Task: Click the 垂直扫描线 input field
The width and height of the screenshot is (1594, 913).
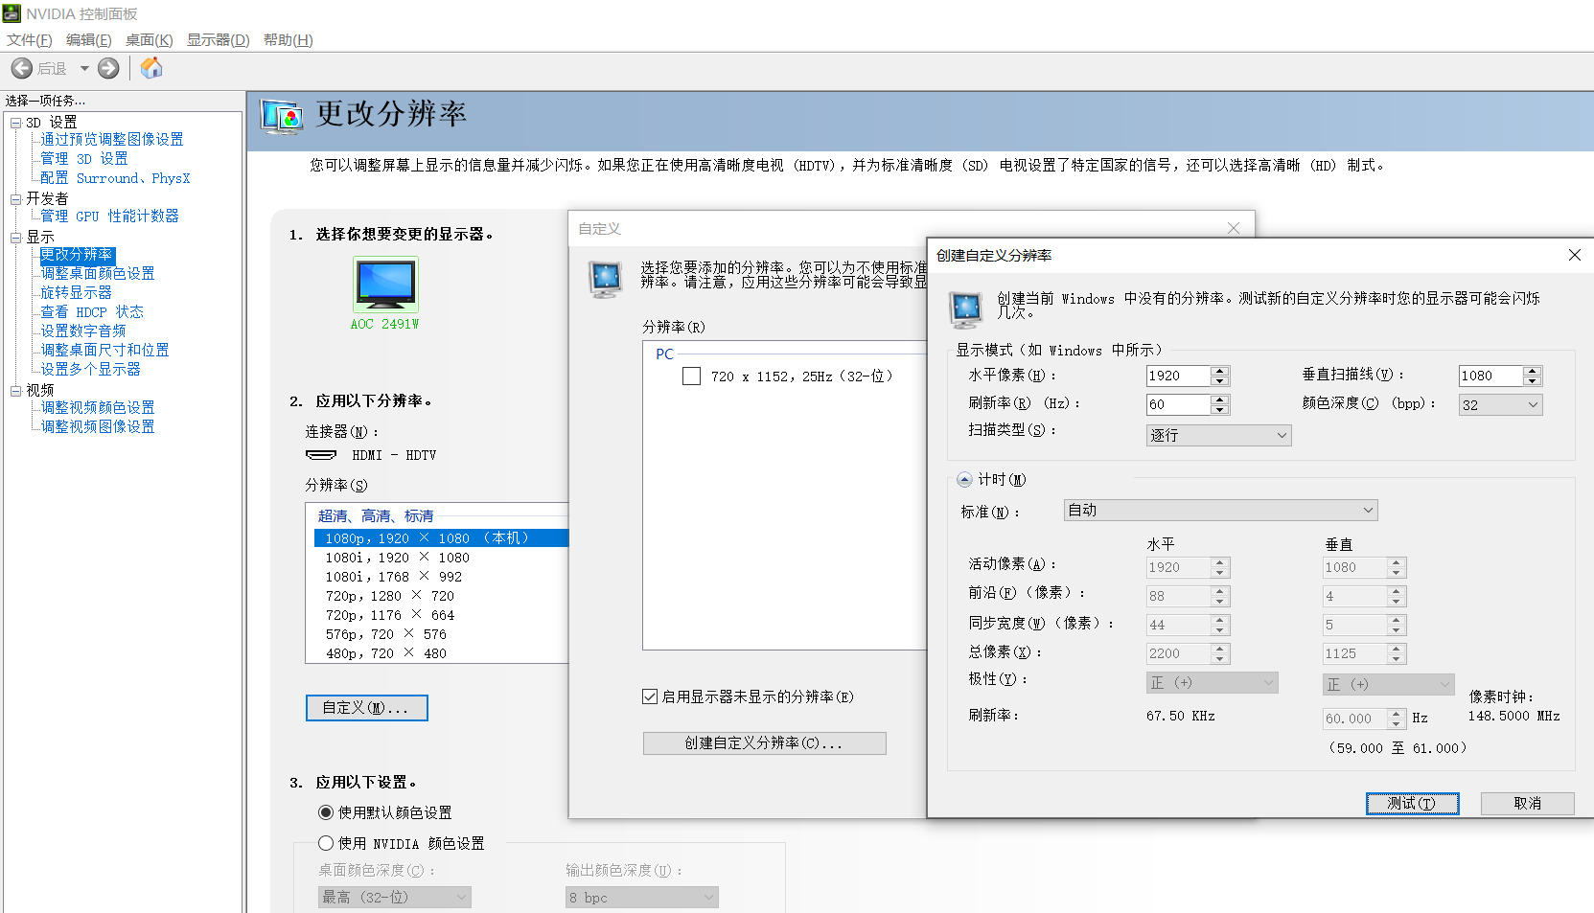Action: [1490, 376]
